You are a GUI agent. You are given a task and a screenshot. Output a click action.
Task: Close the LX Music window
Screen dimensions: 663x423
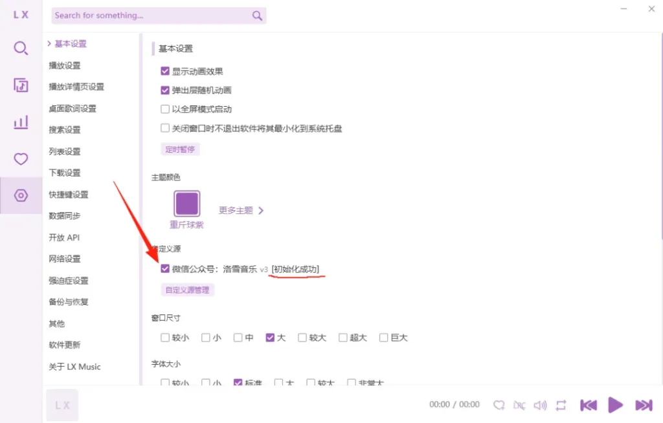[651, 9]
